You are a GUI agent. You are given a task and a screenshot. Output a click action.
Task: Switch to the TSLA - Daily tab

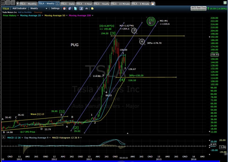click(68, 4)
